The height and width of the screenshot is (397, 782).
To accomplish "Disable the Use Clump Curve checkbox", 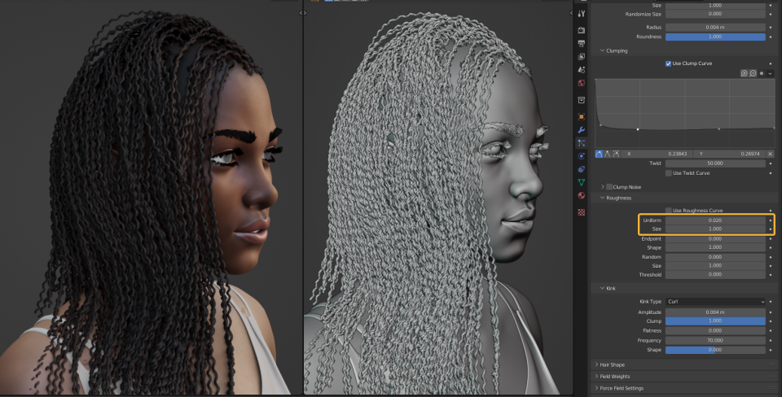I will pyautogui.click(x=668, y=63).
